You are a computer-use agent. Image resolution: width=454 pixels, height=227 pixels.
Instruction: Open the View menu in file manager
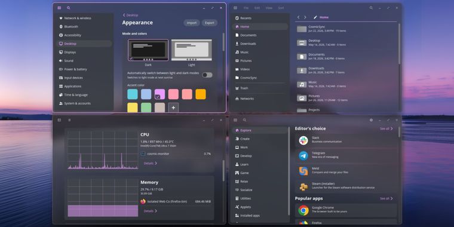(269, 8)
